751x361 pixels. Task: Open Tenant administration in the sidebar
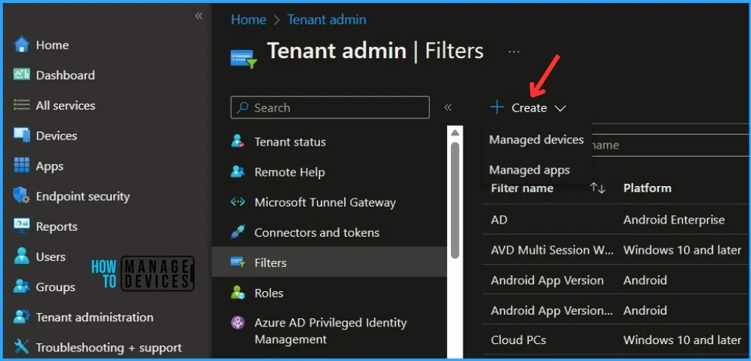[95, 317]
